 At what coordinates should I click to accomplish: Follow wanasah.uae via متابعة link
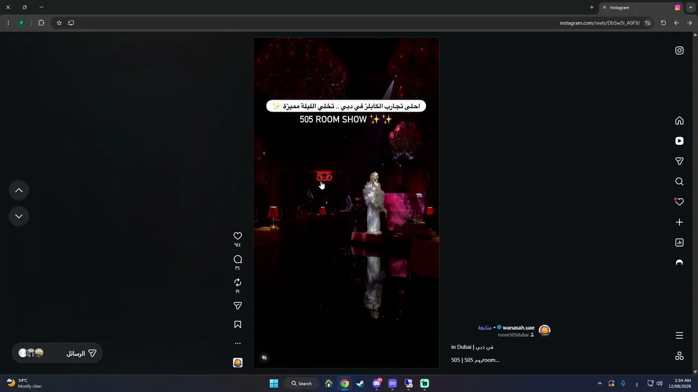(485, 328)
